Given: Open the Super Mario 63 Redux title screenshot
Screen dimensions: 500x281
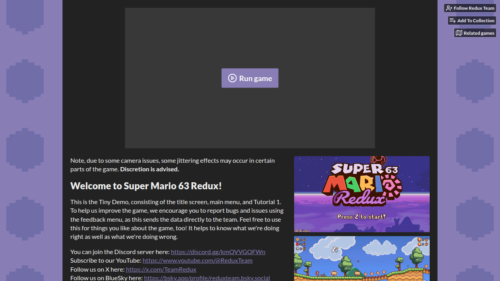Looking at the screenshot, I should [x=362, y=194].
